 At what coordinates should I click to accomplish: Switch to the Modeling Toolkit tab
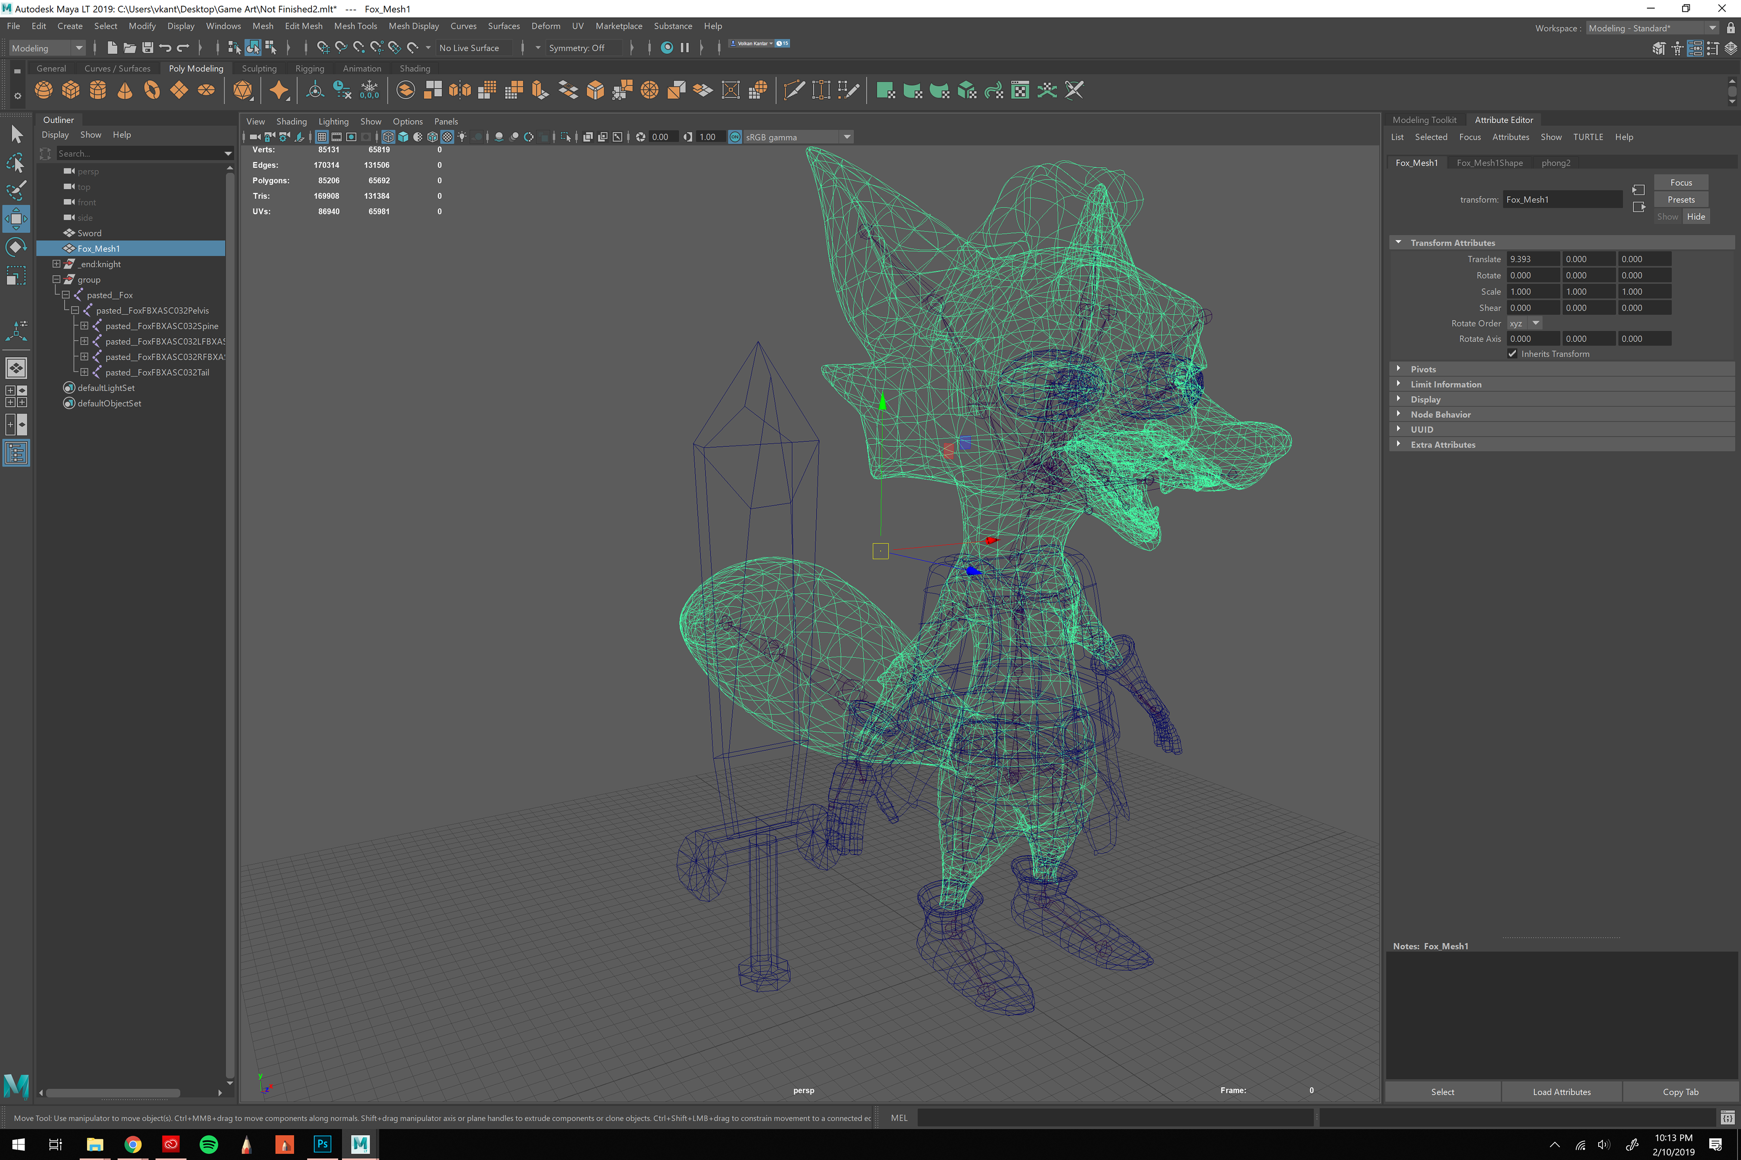pos(1424,120)
